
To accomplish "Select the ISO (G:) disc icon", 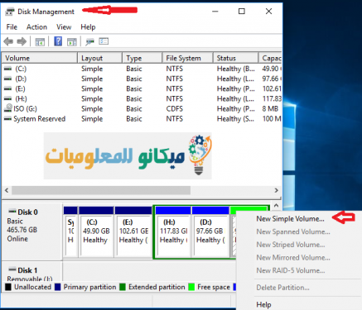I will point(8,108).
